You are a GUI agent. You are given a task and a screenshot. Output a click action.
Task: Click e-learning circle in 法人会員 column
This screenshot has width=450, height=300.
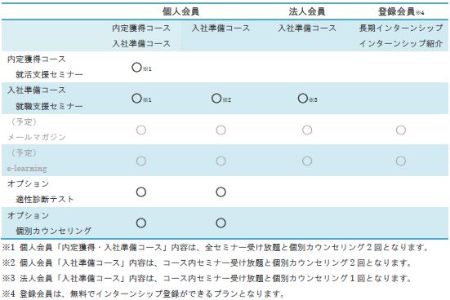[x=307, y=161]
